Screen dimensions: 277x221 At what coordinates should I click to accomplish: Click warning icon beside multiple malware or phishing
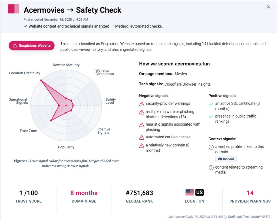pyautogui.click(x=142, y=112)
